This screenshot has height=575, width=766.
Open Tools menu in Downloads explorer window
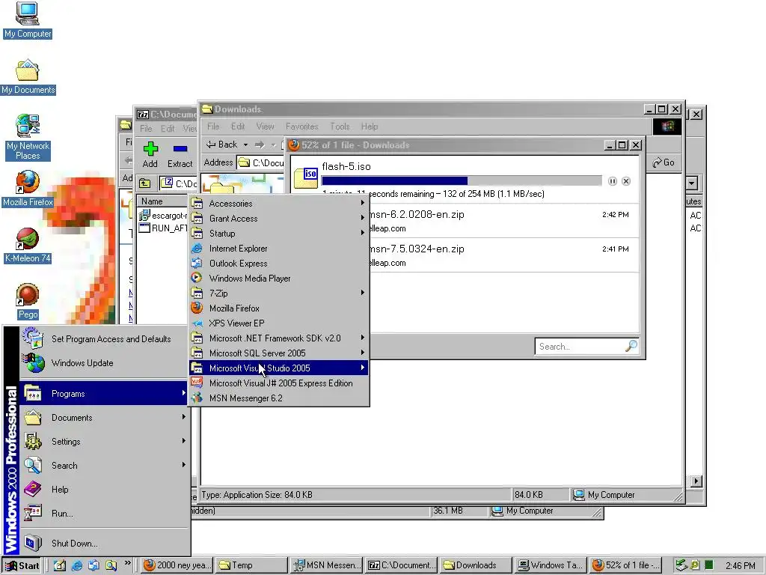340,126
